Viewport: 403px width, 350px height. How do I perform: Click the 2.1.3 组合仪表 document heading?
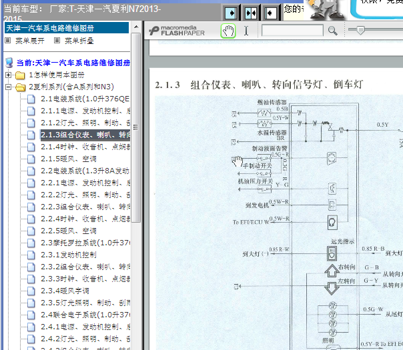click(259, 85)
